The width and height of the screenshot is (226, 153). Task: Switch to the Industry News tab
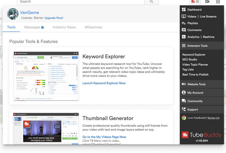pos(64,27)
